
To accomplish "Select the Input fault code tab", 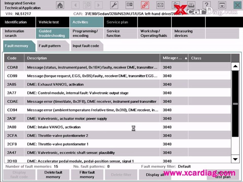I will (x=87, y=46).
